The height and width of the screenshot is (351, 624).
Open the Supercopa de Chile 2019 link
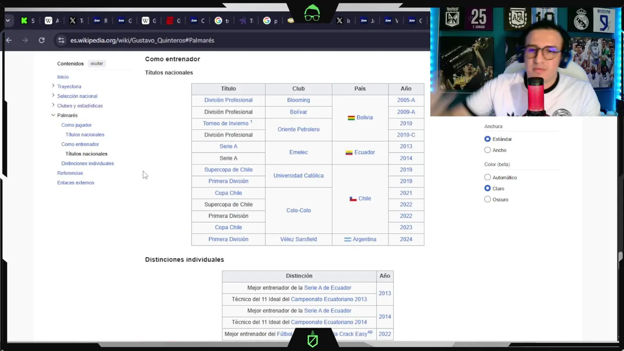(228, 170)
